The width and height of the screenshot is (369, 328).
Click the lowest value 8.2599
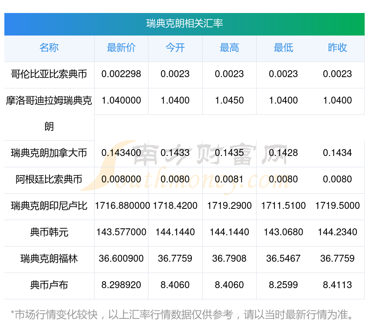click(x=283, y=285)
